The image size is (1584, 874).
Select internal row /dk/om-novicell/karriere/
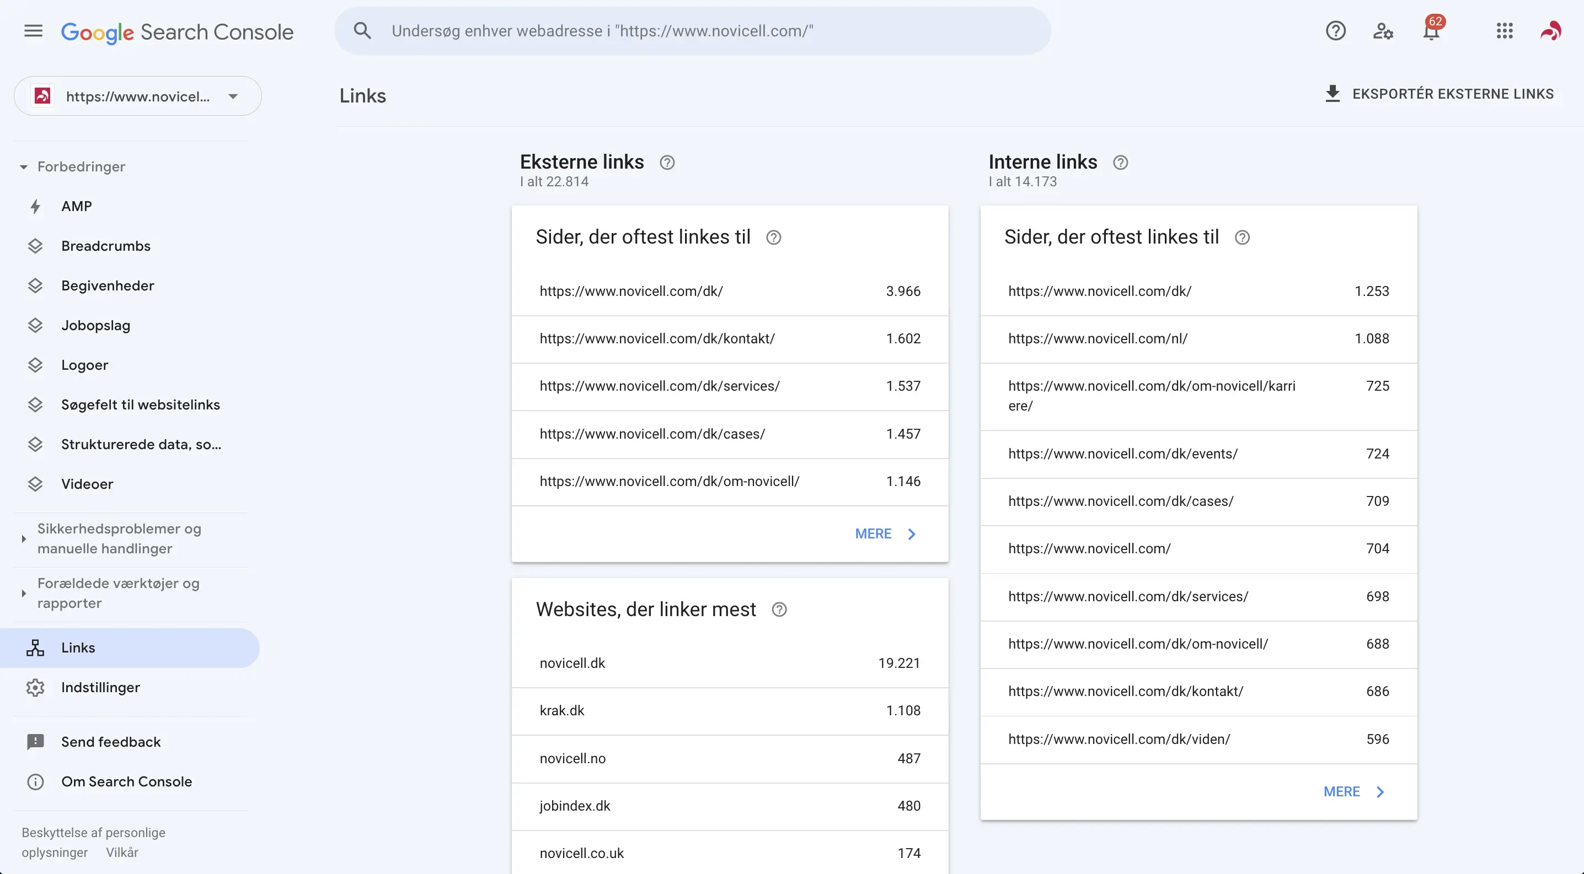point(1198,396)
